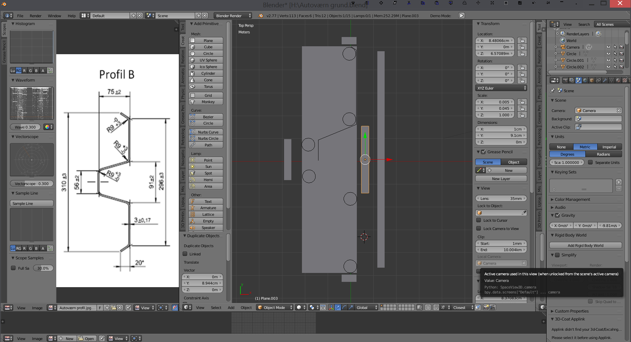Expand the Custom Properties panel
The width and height of the screenshot is (631, 342).
coord(571,311)
